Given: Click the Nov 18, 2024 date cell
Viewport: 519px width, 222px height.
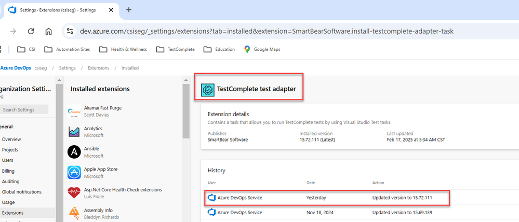Looking at the screenshot, I should (320, 213).
